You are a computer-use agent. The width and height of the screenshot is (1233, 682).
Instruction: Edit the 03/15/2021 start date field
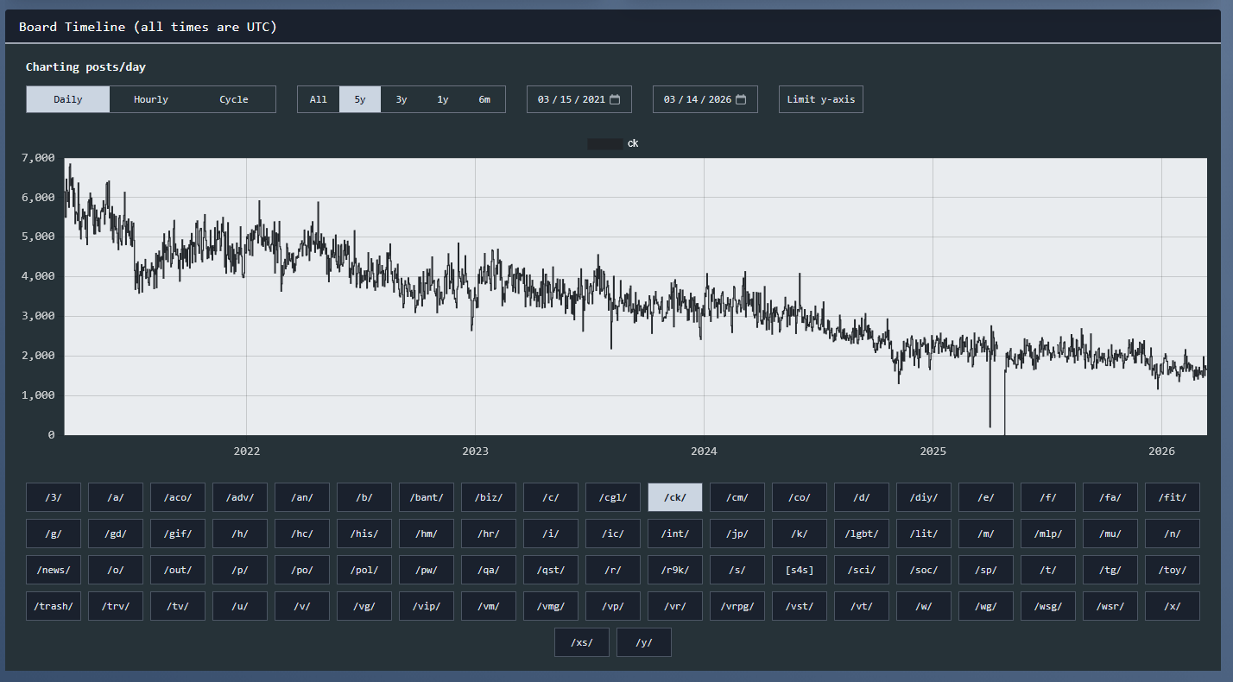pyautogui.click(x=570, y=99)
